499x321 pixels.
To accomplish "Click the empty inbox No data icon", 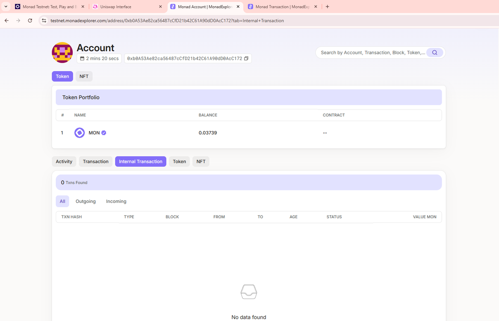I will tap(249, 292).
